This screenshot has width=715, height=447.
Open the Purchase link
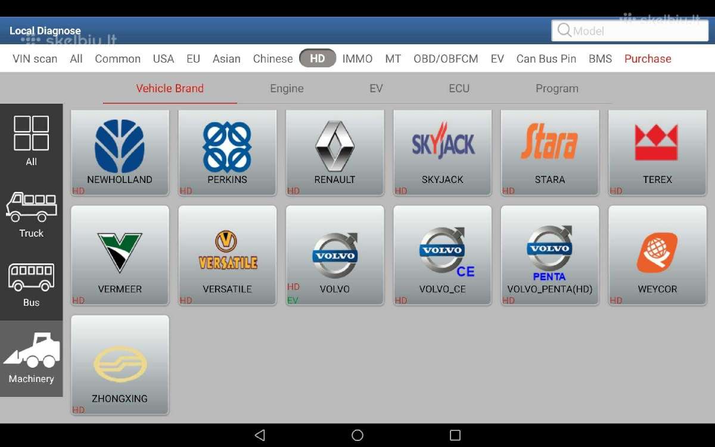tap(648, 58)
